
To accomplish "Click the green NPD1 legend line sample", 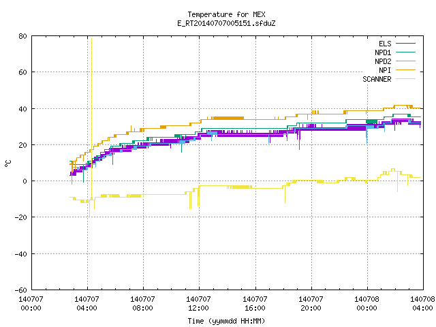I will click(x=406, y=52).
